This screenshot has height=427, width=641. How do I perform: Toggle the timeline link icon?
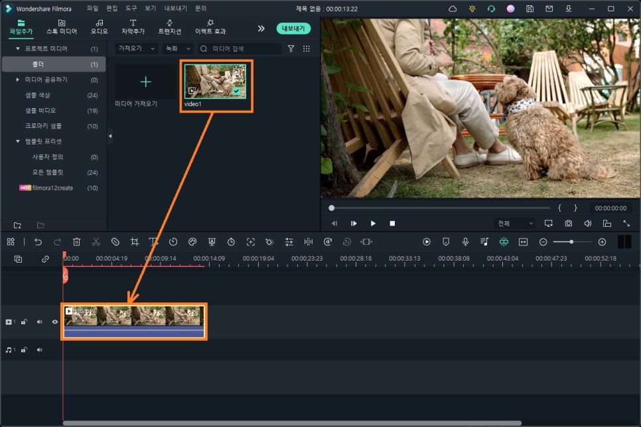click(45, 259)
